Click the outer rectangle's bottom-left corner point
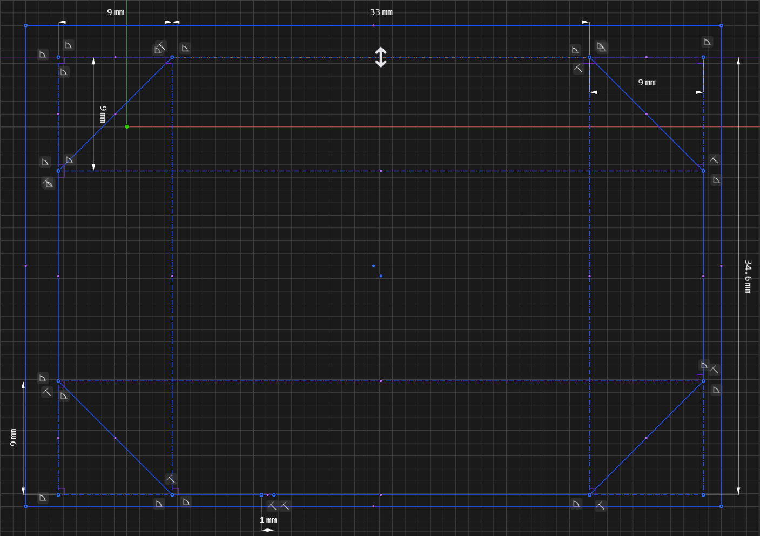The width and height of the screenshot is (760, 536). click(x=26, y=506)
